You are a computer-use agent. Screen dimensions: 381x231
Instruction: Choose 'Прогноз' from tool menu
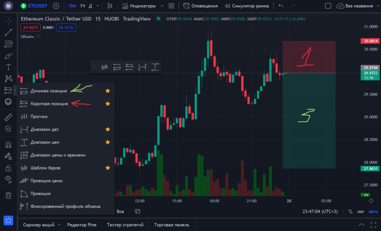point(65,116)
